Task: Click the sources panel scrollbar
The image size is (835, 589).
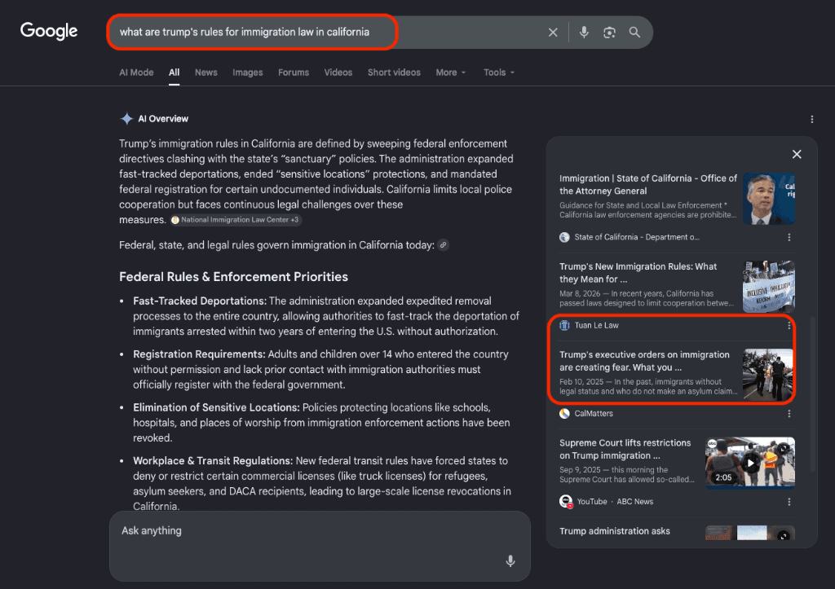Action: point(812,394)
